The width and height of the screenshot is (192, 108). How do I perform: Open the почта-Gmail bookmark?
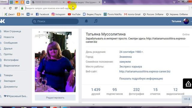[132, 14]
